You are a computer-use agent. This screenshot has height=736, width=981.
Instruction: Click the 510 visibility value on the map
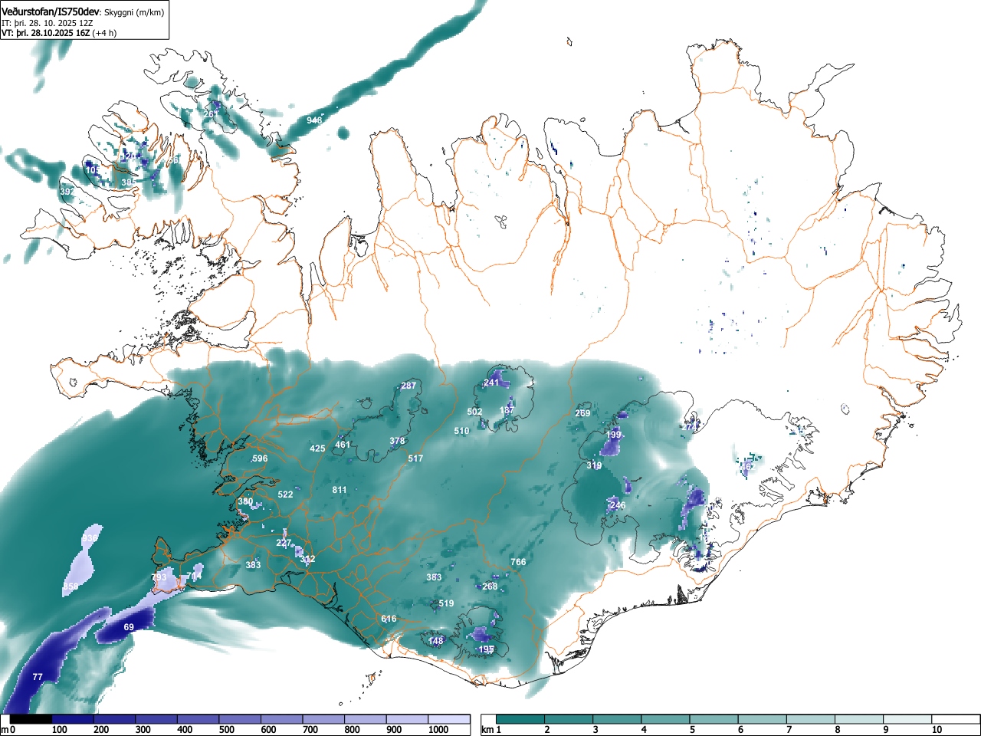[461, 431]
